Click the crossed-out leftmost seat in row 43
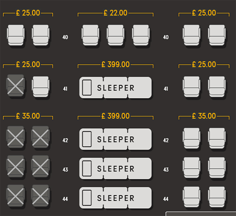The height and width of the screenshot is (216, 236). click(16, 166)
